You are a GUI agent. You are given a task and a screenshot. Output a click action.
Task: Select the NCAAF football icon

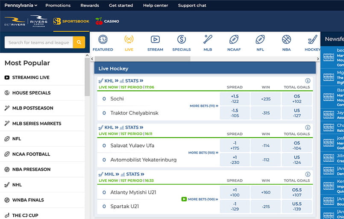coord(234,40)
